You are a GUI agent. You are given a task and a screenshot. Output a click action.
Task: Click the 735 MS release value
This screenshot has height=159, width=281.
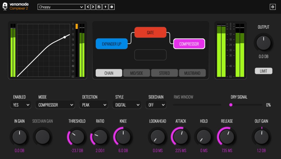pyautogui.click(x=227, y=151)
